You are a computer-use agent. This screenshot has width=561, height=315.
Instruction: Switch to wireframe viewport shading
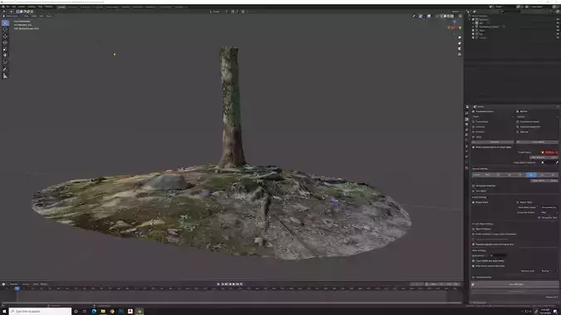click(441, 16)
